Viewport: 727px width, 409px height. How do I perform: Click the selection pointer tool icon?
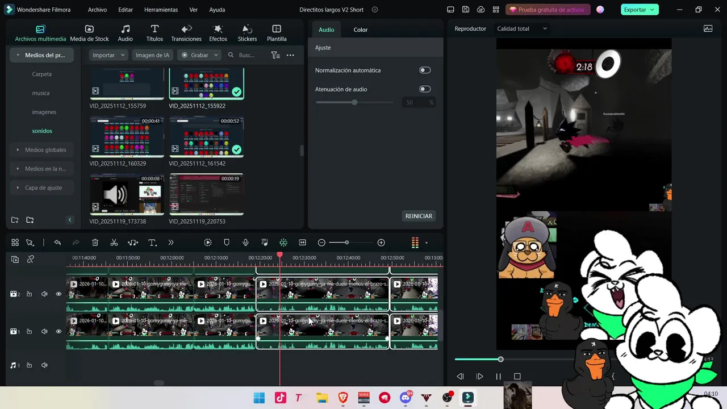pyautogui.click(x=30, y=243)
